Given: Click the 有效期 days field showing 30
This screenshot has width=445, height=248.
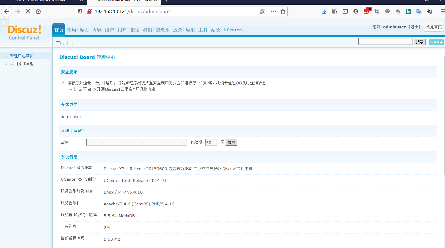Looking at the screenshot, I should [x=211, y=143].
